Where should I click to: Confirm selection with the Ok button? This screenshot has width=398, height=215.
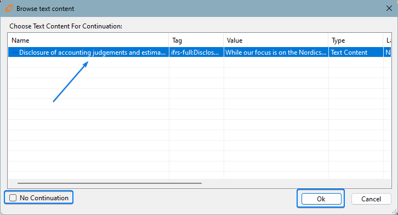[321, 199]
